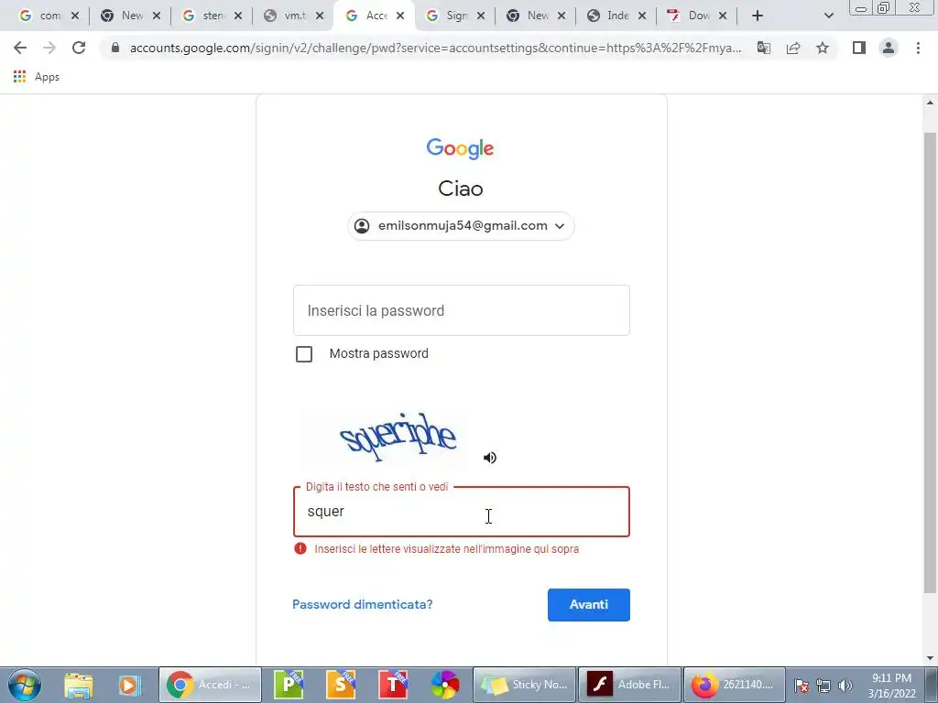
Task: Open Sticky Notes from the taskbar
Action: pos(525,685)
